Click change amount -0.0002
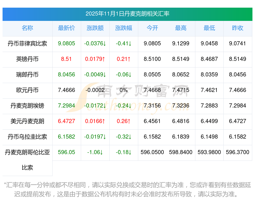The image size is (255, 202). (x=95, y=90)
